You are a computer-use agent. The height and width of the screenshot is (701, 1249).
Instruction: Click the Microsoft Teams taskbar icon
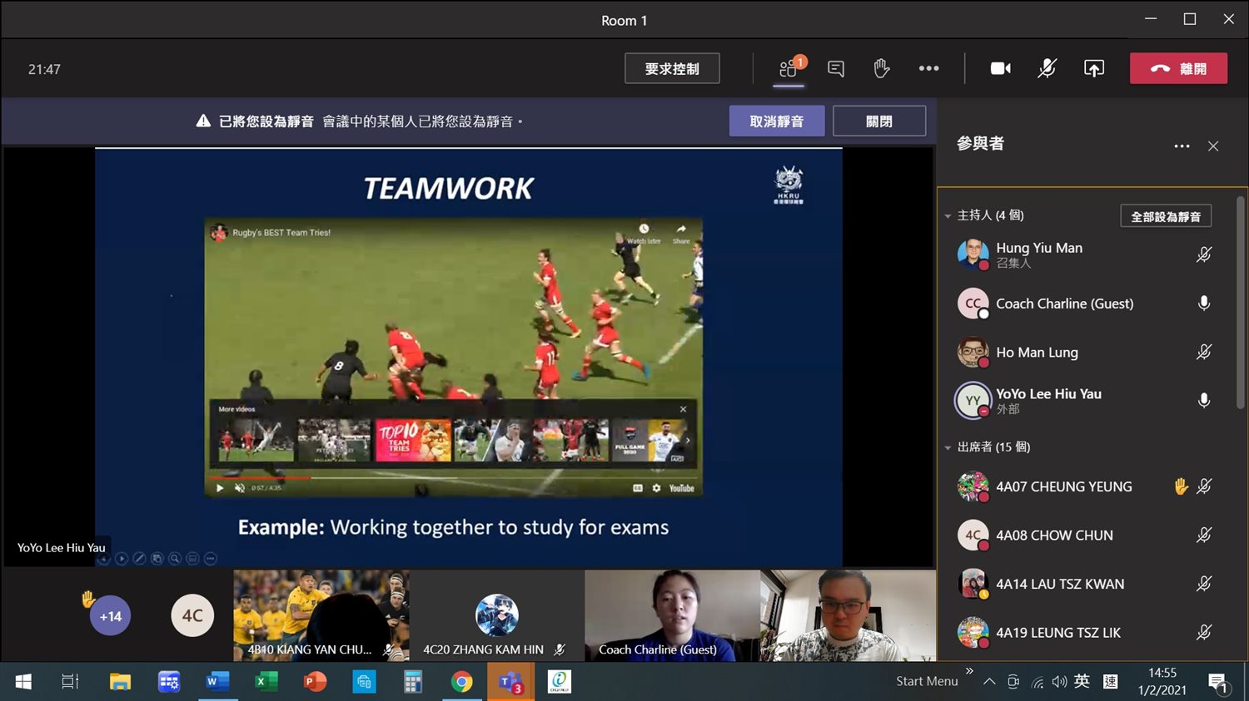click(510, 682)
